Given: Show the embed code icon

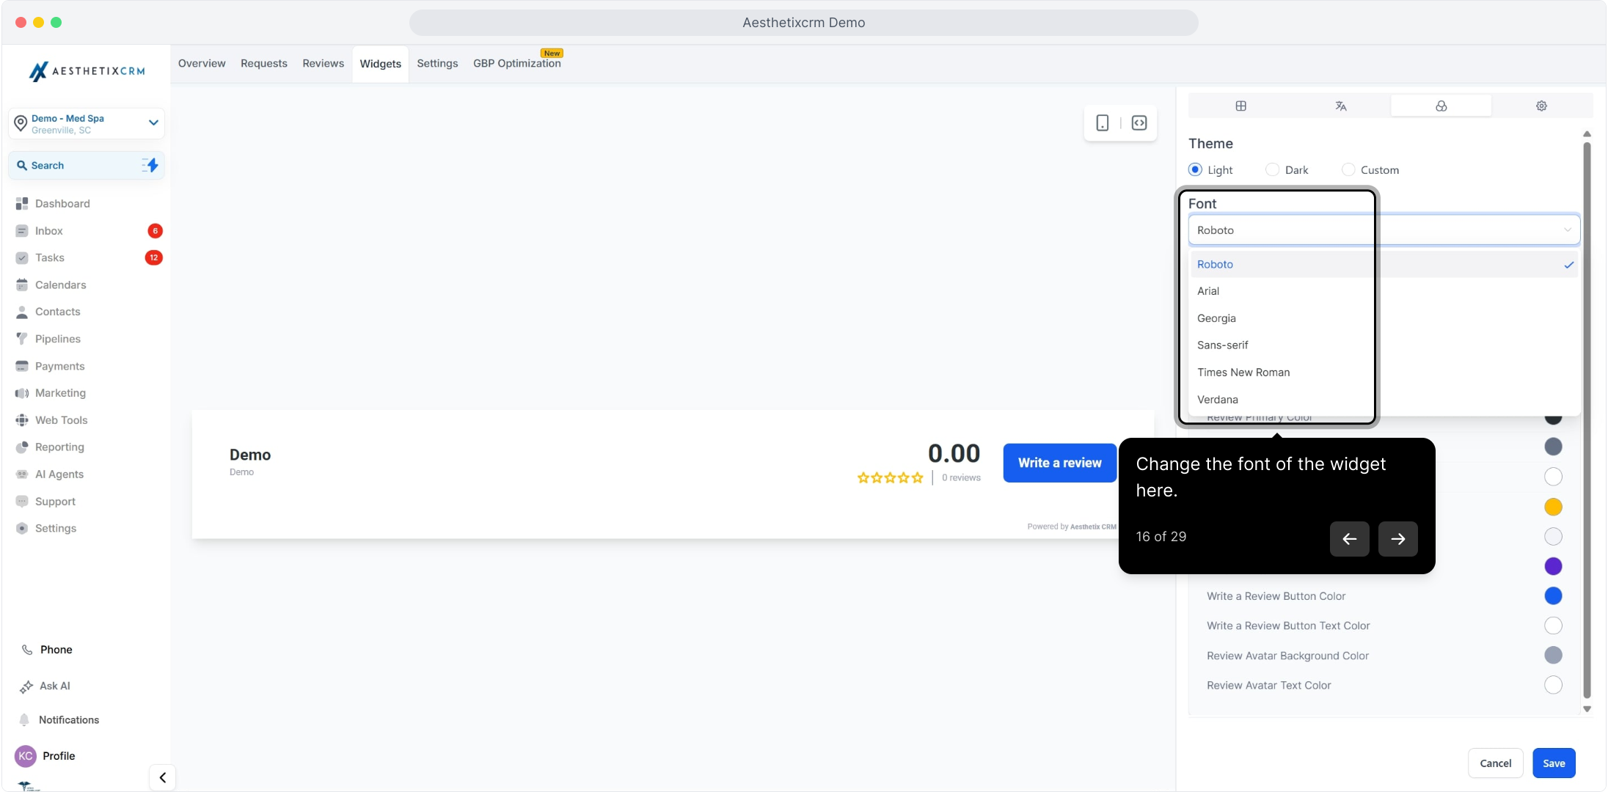Looking at the screenshot, I should coord(1139,123).
